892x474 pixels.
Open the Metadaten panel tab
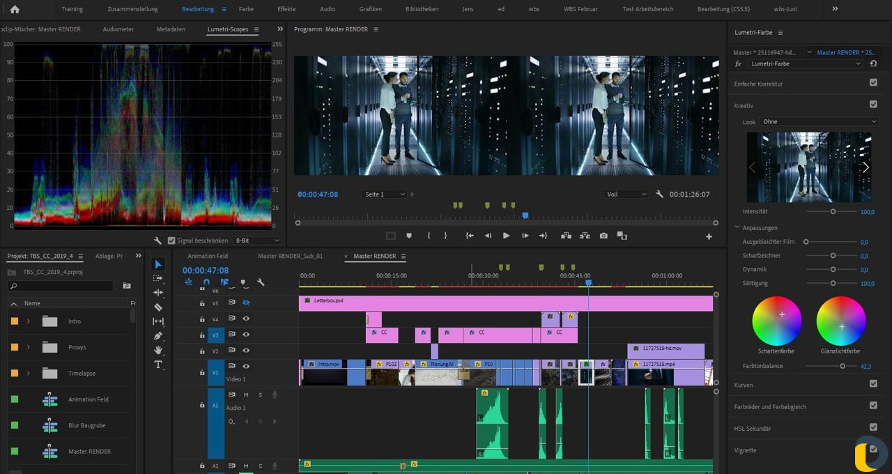[x=171, y=29]
